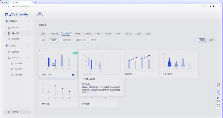Open the 象形柱图 template card
This screenshot has width=223, height=118.
(x=99, y=102)
